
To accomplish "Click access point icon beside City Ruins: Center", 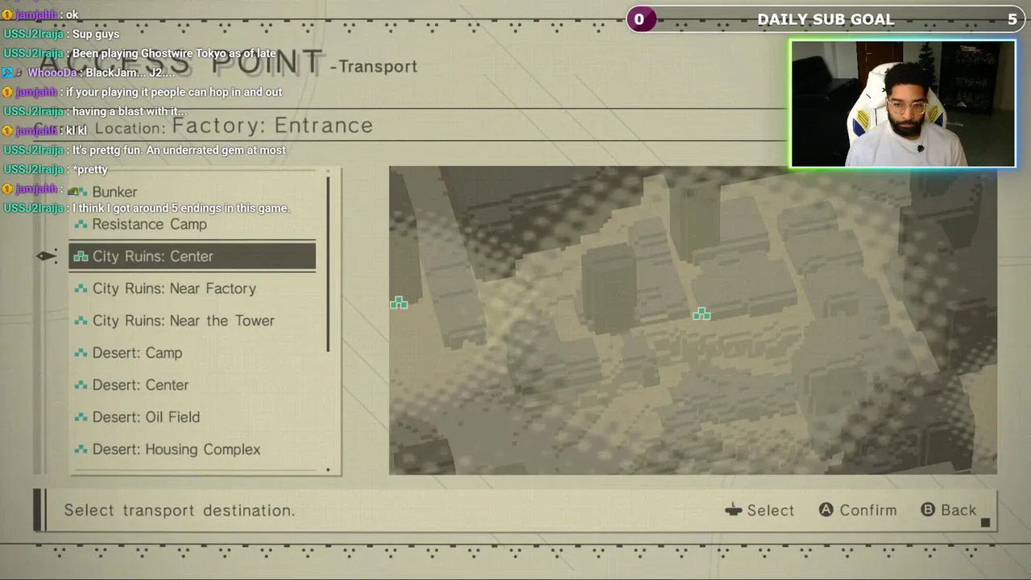I will click(81, 256).
